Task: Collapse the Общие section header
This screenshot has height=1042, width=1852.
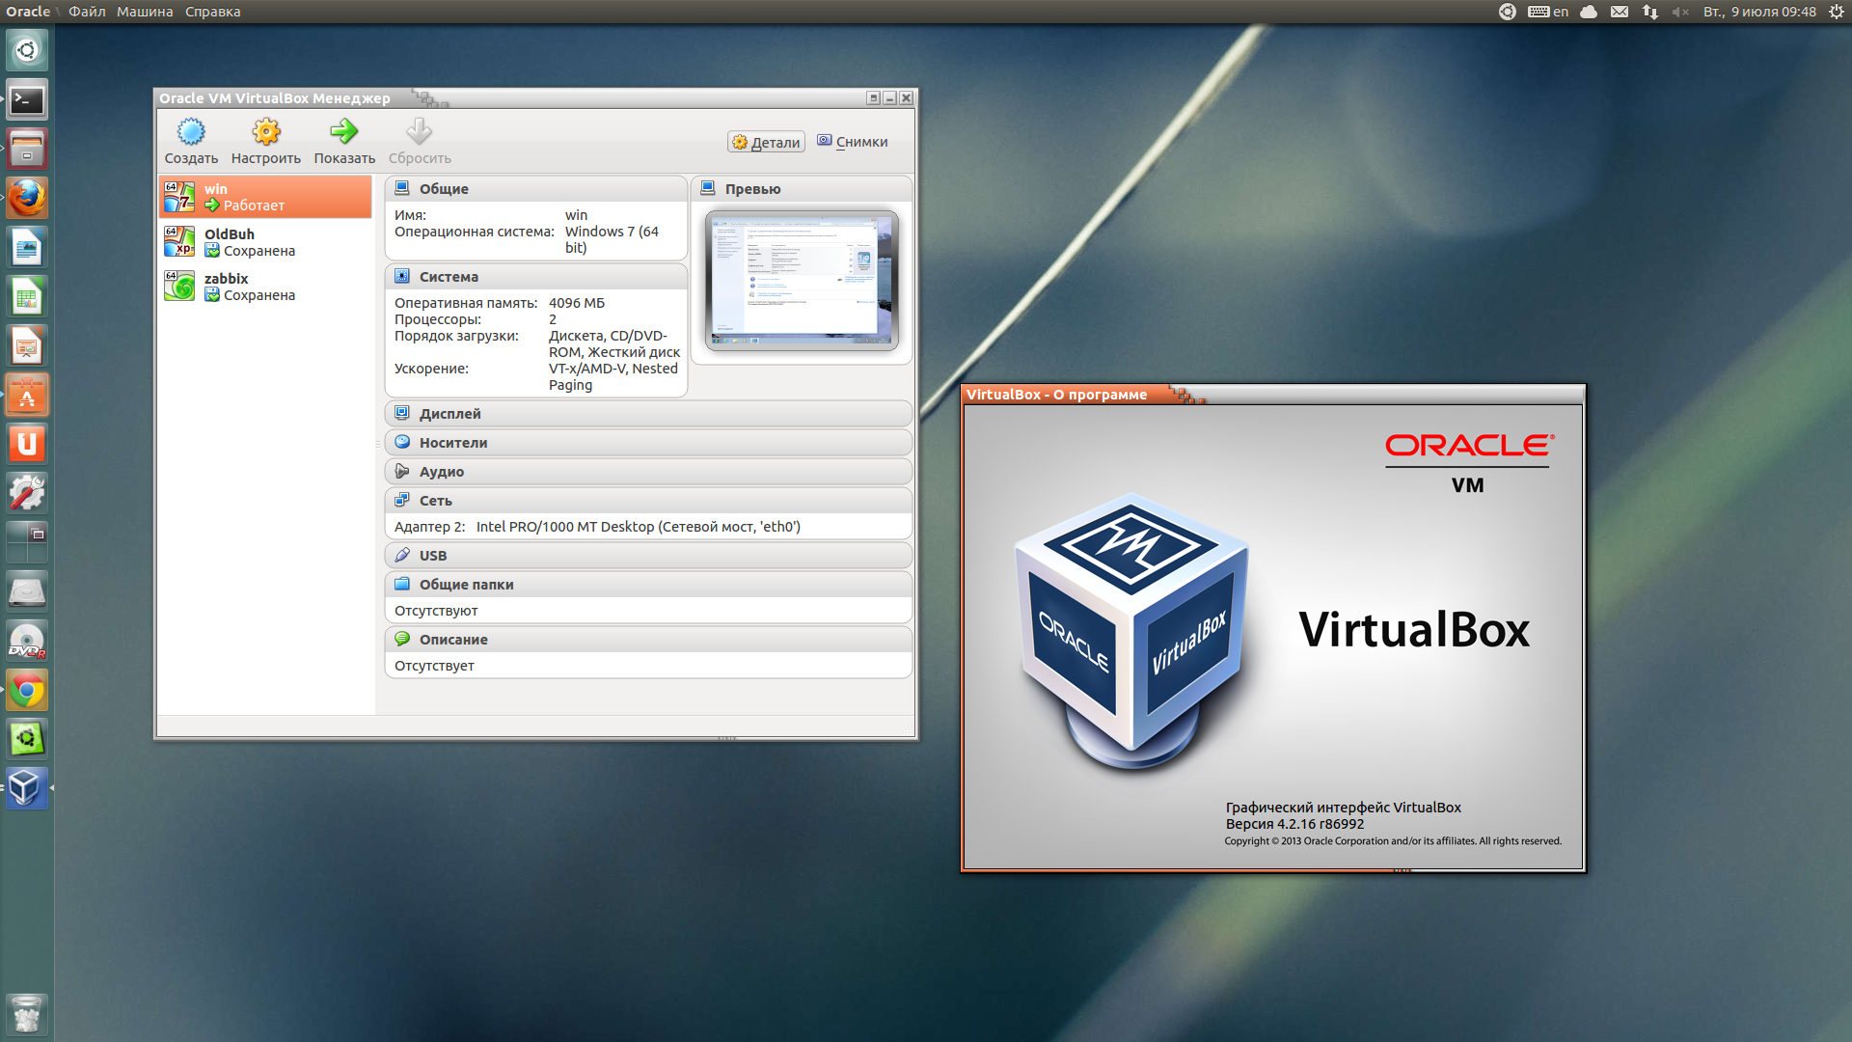Action: pyautogui.click(x=536, y=189)
